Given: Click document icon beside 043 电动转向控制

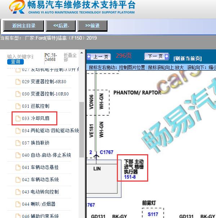Looking at the screenshot, I should pos(18,192).
